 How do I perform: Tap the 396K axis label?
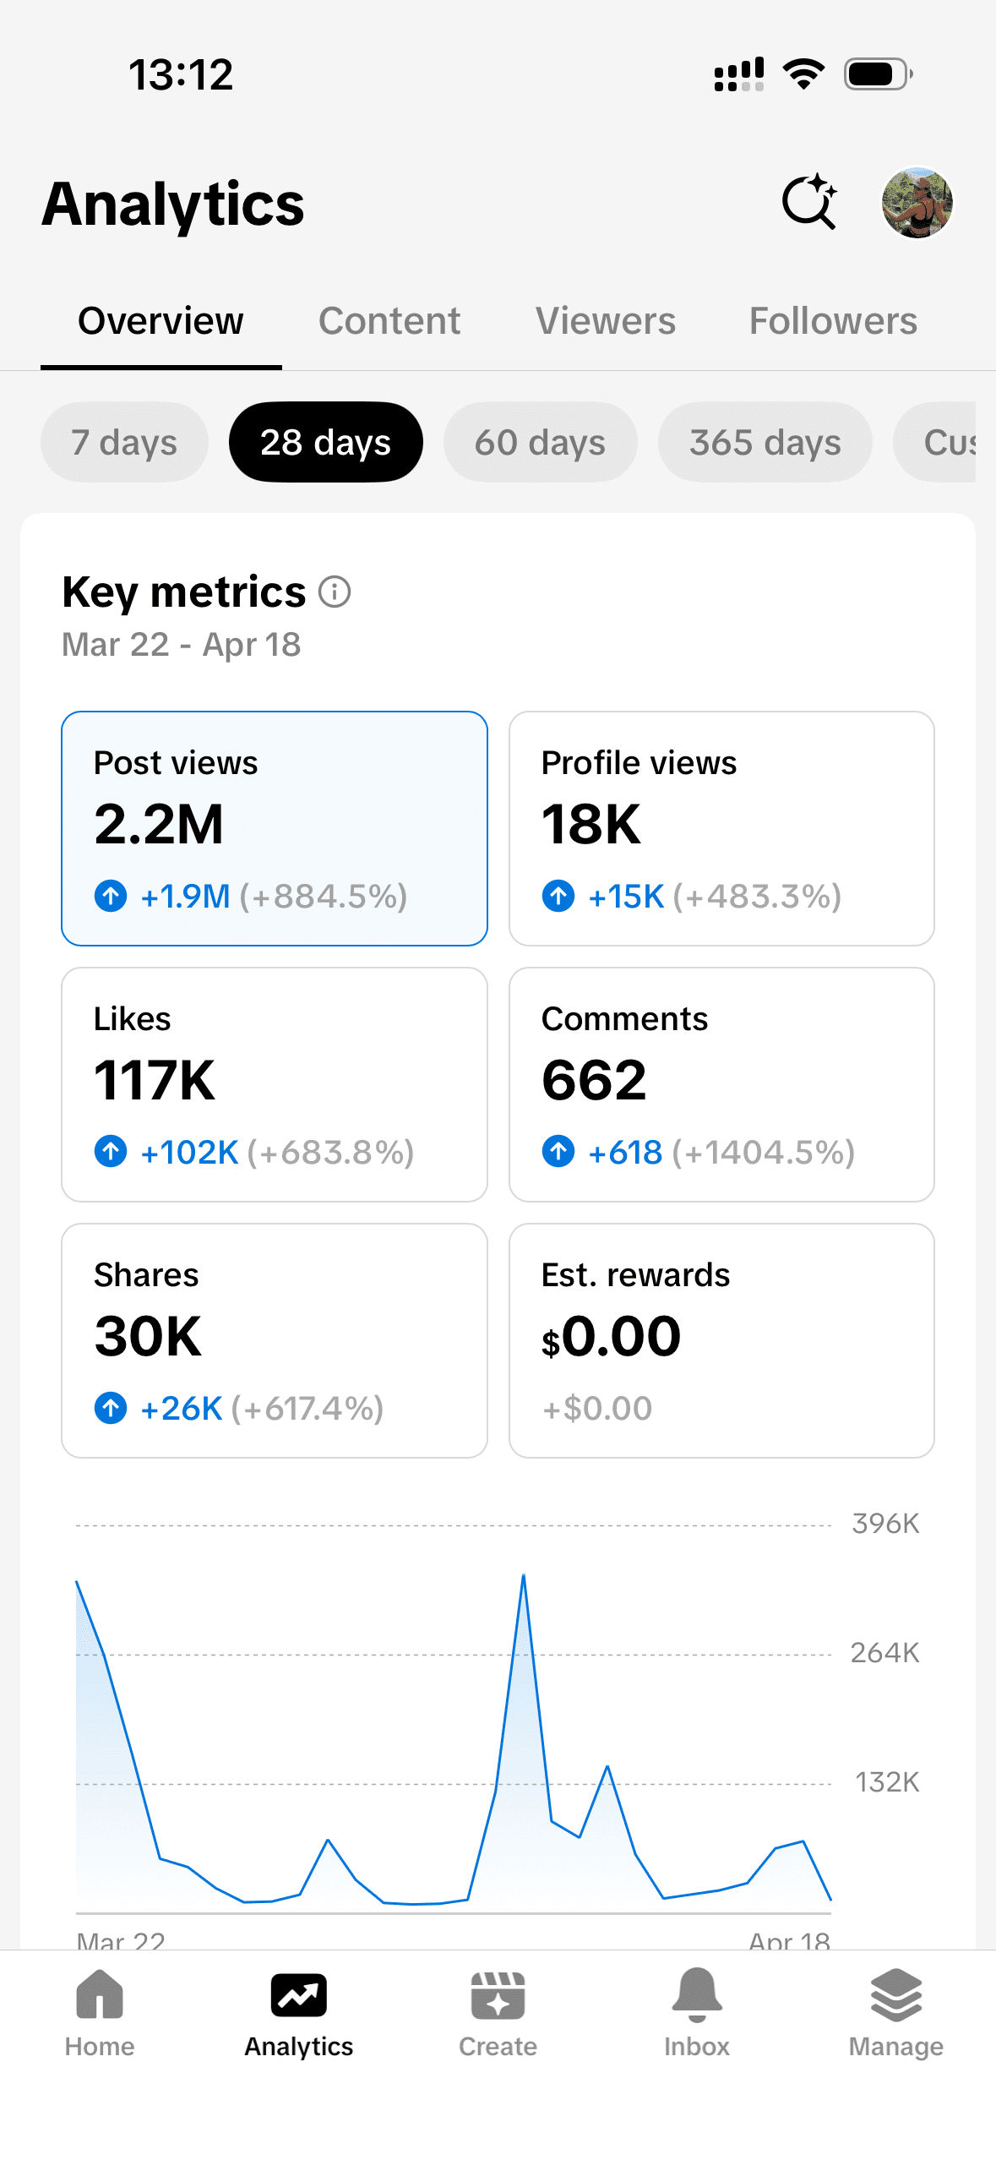(x=885, y=1524)
